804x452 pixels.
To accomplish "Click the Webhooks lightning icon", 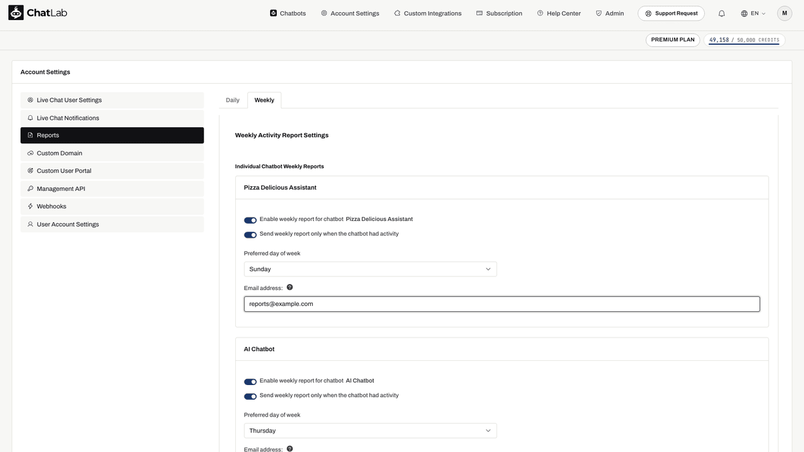I will tap(30, 206).
